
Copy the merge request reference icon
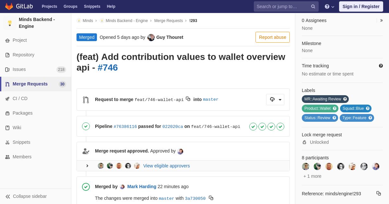[x=379, y=193]
